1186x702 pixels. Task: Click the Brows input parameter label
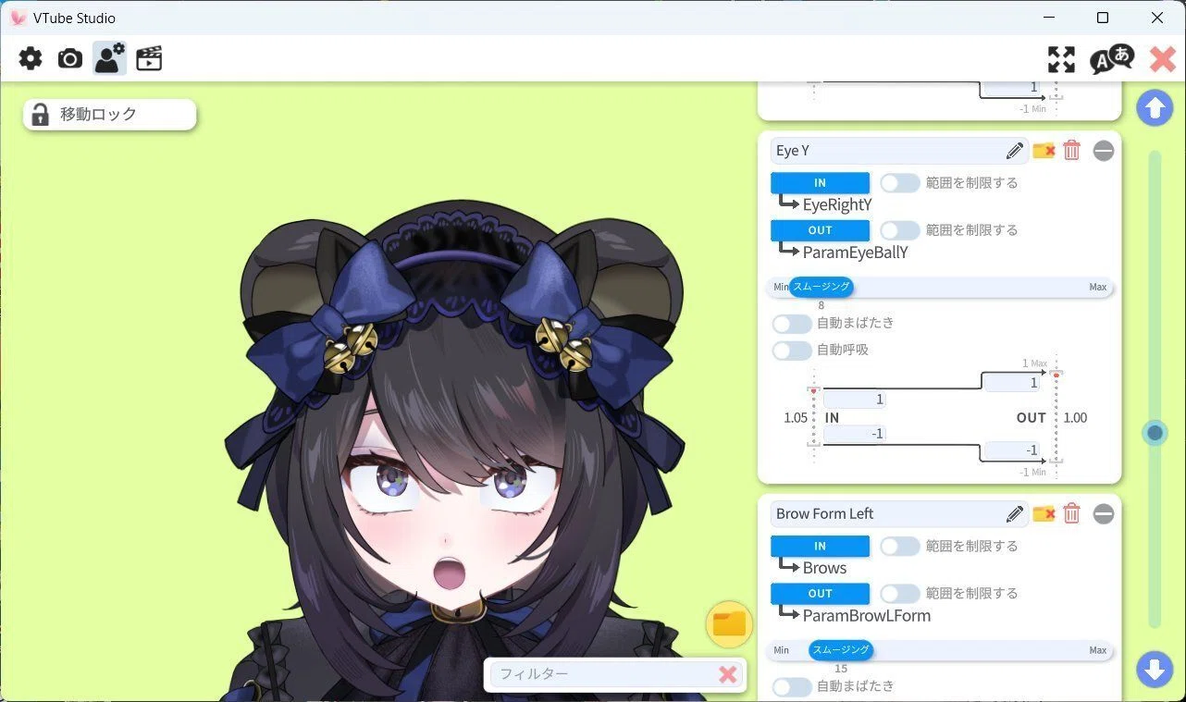[x=824, y=569]
